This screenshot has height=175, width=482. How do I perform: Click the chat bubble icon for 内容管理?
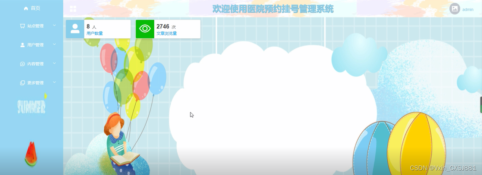pyautogui.click(x=22, y=64)
